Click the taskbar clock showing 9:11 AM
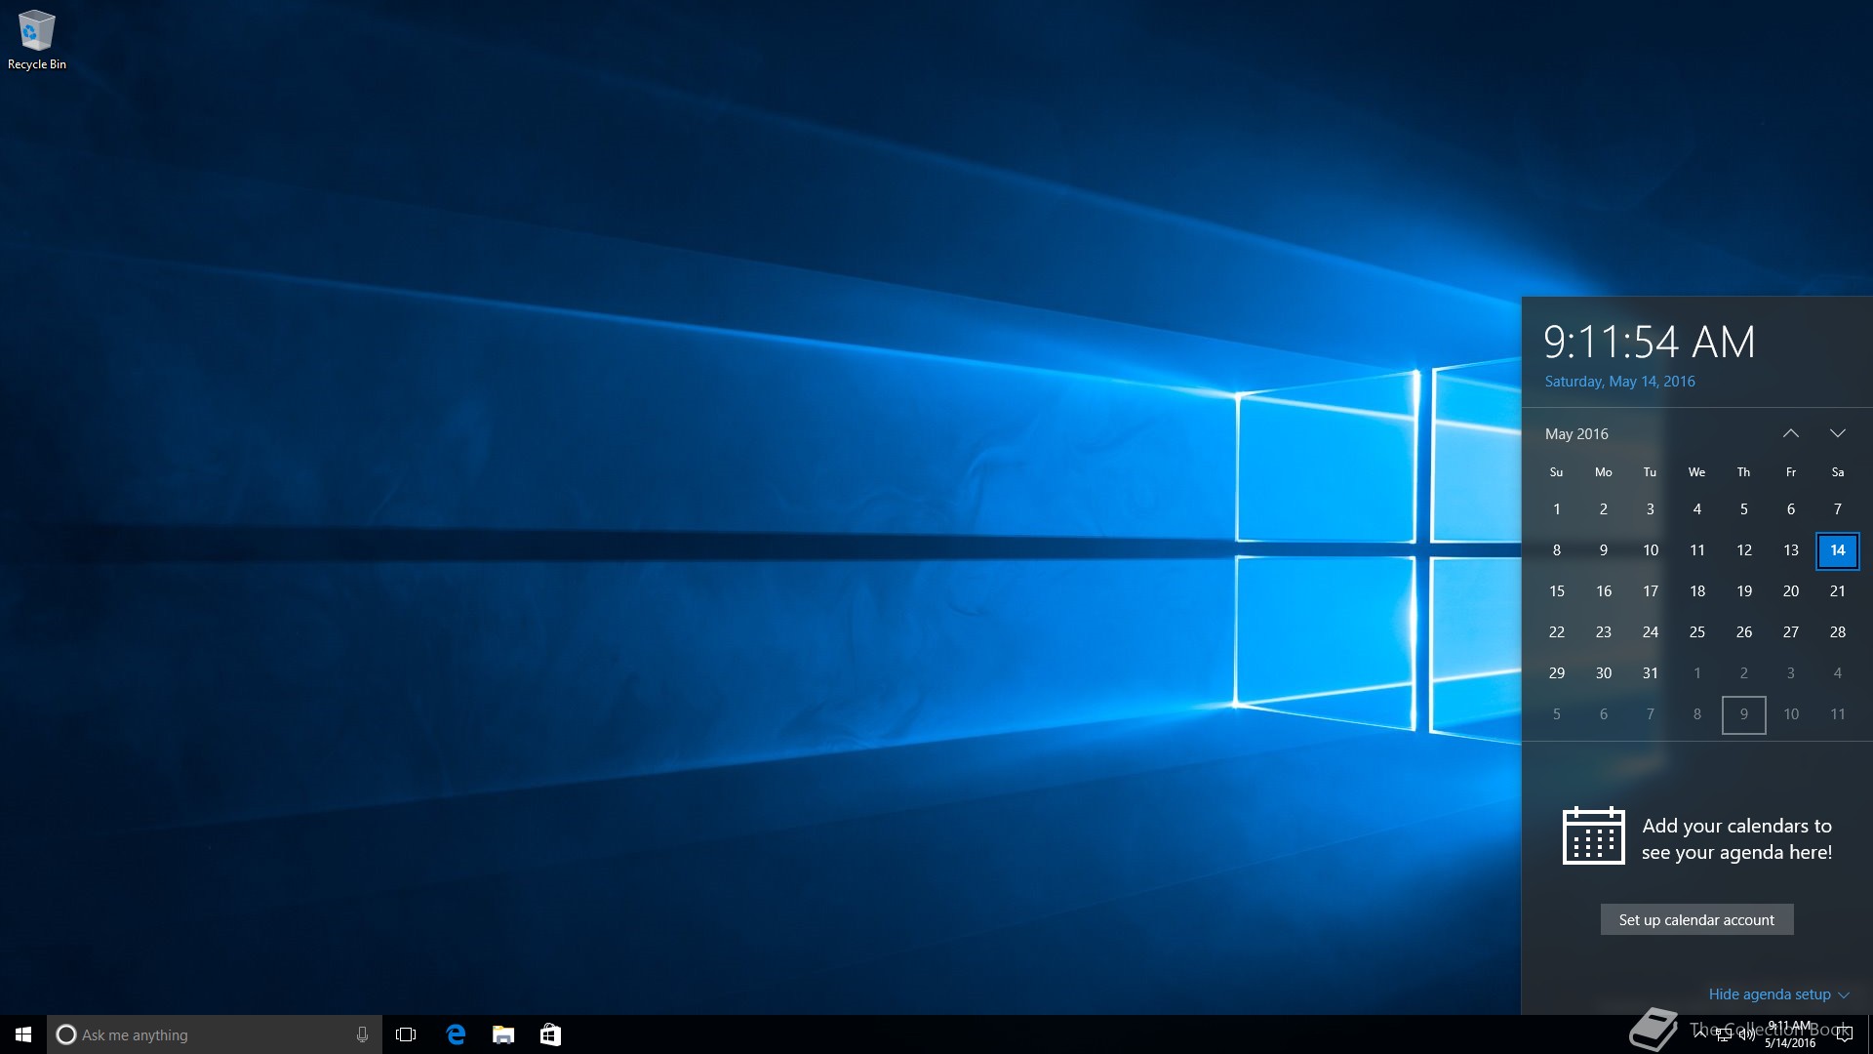The height and width of the screenshot is (1054, 1873). [1790, 1034]
